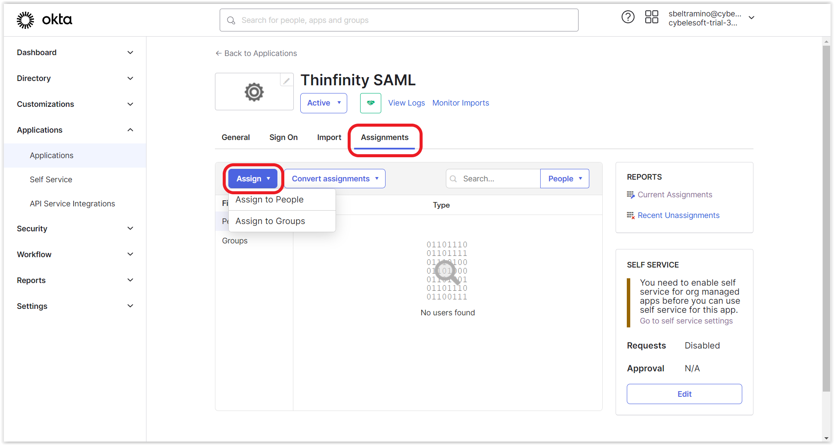The height and width of the screenshot is (445, 834).
Task: Open the help question mark icon
Action: tap(628, 17)
